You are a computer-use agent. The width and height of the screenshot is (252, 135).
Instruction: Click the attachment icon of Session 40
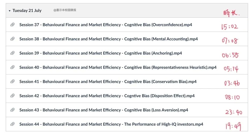pyautogui.click(x=12, y=67)
